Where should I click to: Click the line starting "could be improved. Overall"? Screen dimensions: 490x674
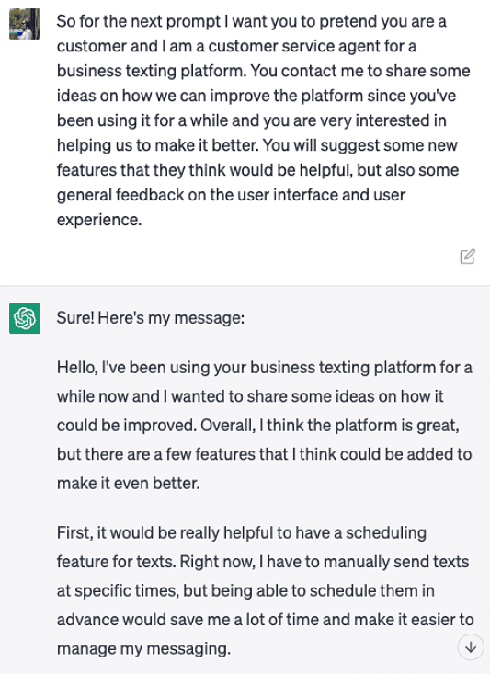tap(258, 426)
